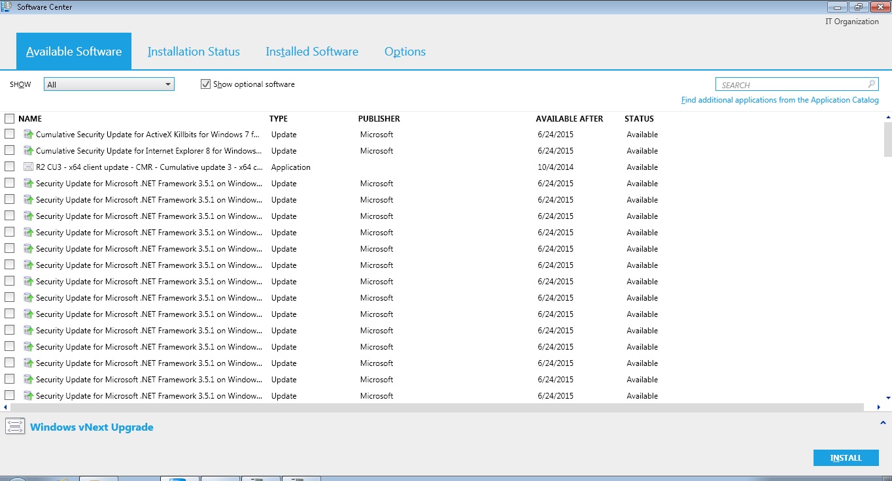
Task: Sort the list by AVAILABLE AFTER column
Action: pos(569,119)
